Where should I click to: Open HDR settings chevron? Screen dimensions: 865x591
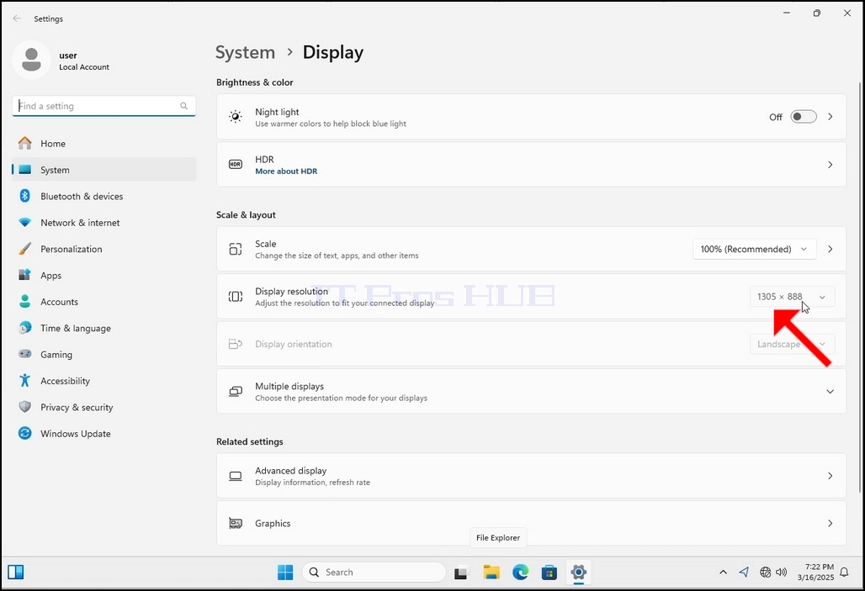(x=830, y=164)
